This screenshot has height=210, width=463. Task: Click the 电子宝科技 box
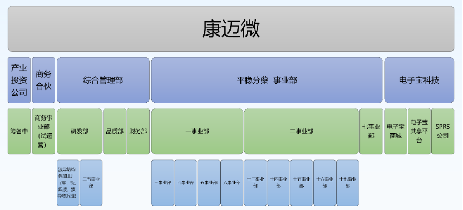point(419,80)
